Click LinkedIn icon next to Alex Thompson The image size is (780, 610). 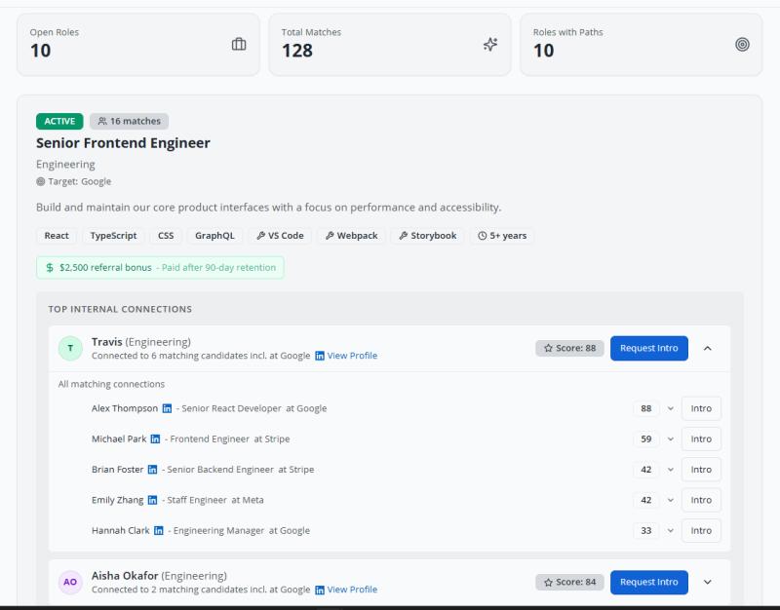tap(166, 409)
